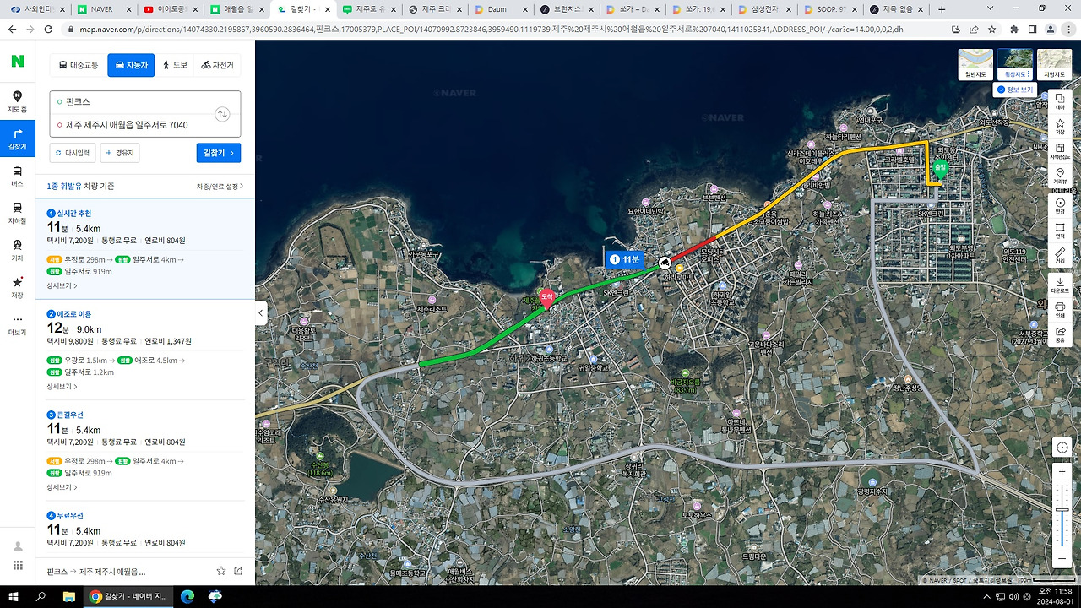Select the 실시간 추천 route card
The height and width of the screenshot is (608, 1081).
(145, 249)
